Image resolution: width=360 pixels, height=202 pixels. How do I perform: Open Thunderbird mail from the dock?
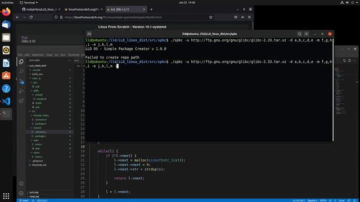(x=6, y=25)
